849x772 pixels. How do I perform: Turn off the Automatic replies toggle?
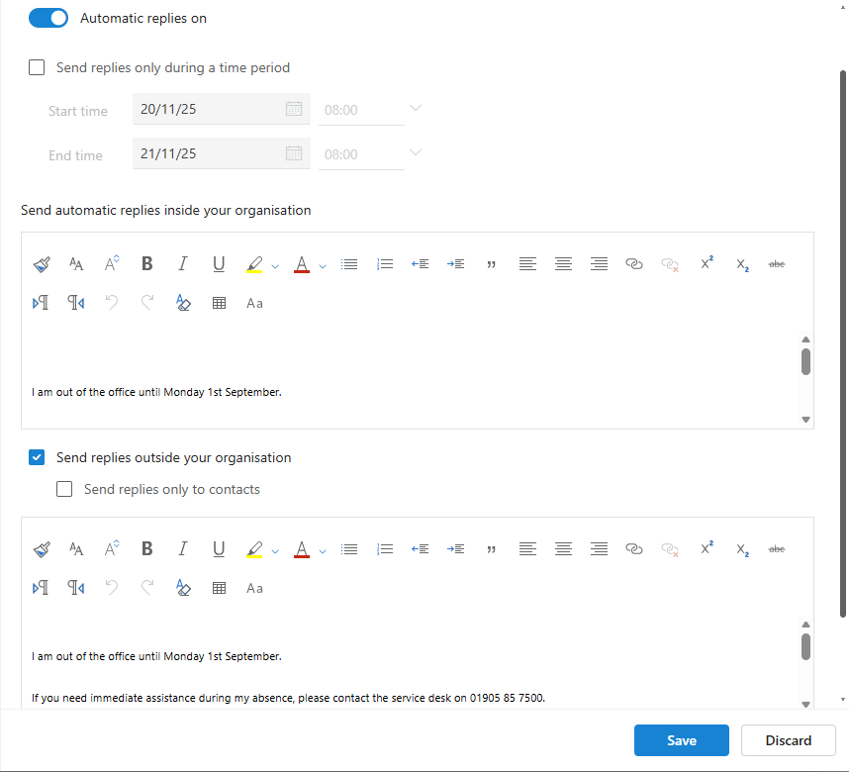coord(48,18)
